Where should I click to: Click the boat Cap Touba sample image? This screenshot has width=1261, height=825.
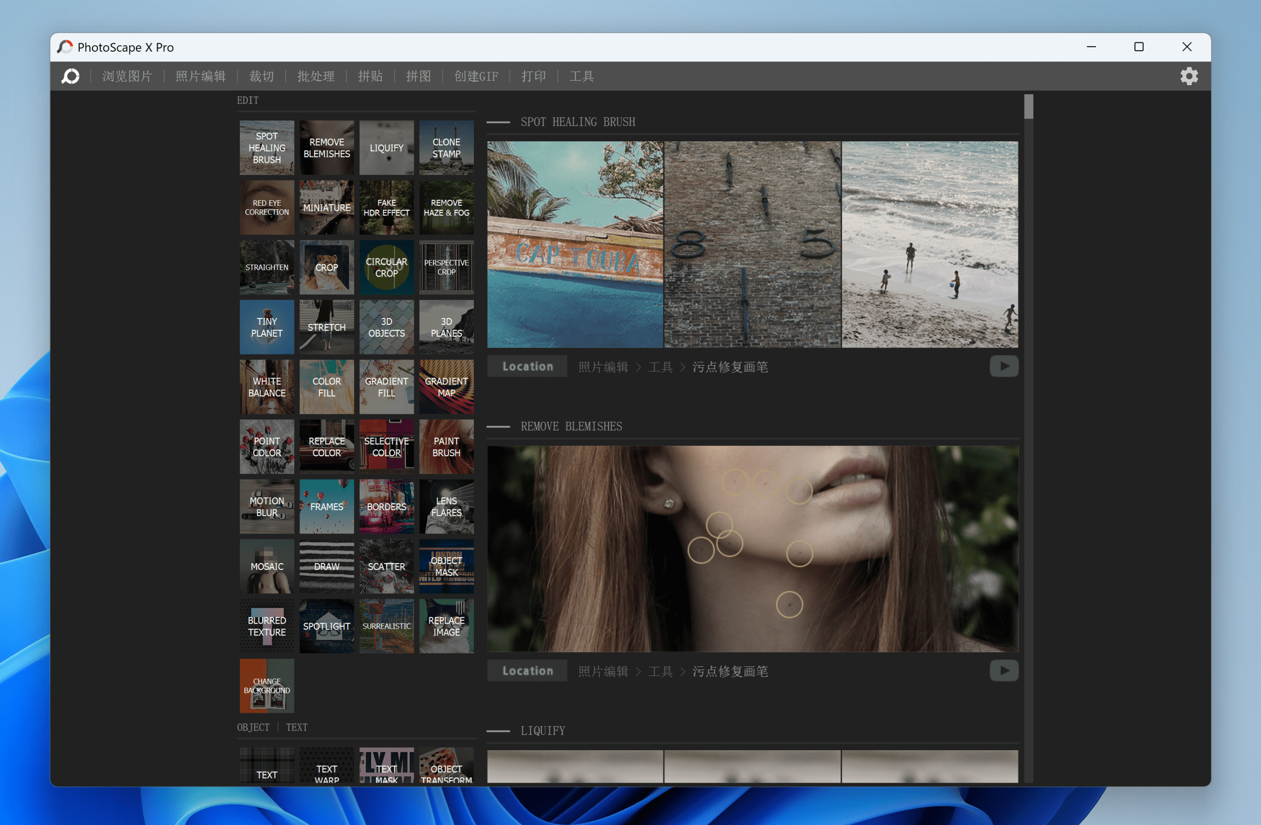pyautogui.click(x=575, y=244)
